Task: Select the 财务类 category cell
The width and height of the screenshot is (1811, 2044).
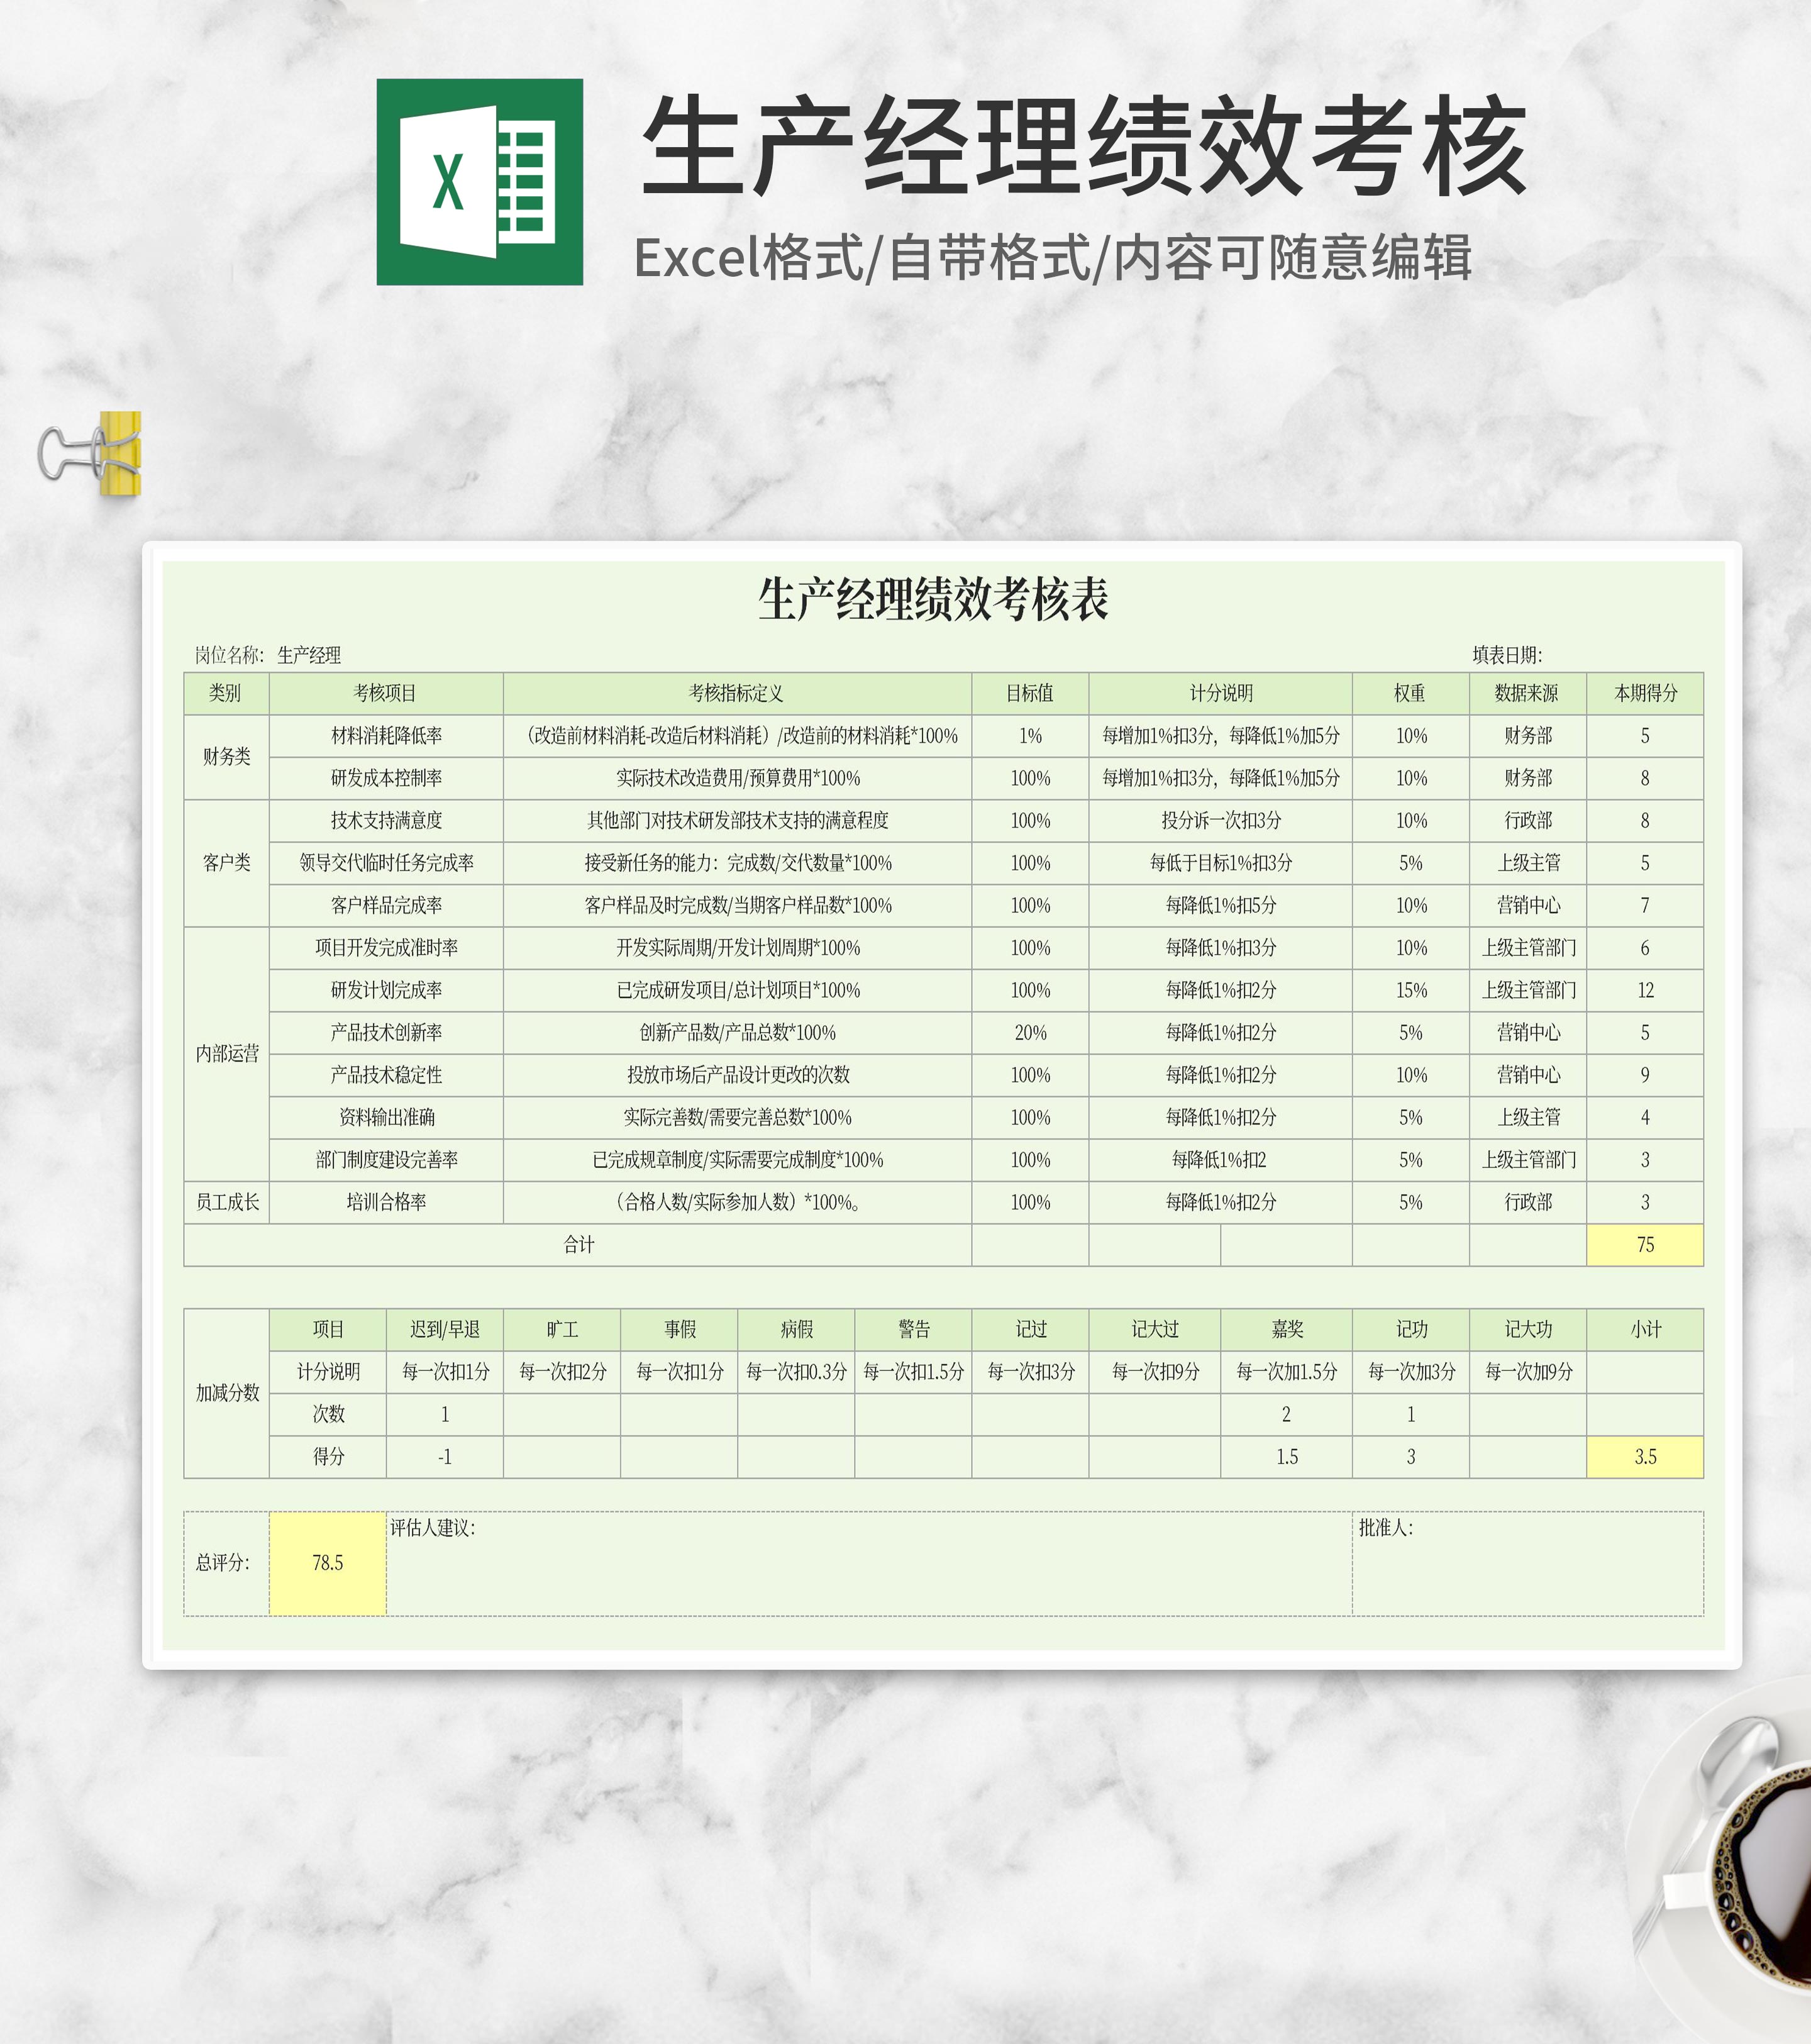Action: (226, 757)
